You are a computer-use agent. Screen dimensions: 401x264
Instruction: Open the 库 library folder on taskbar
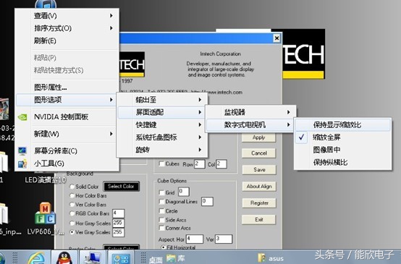click(175, 258)
